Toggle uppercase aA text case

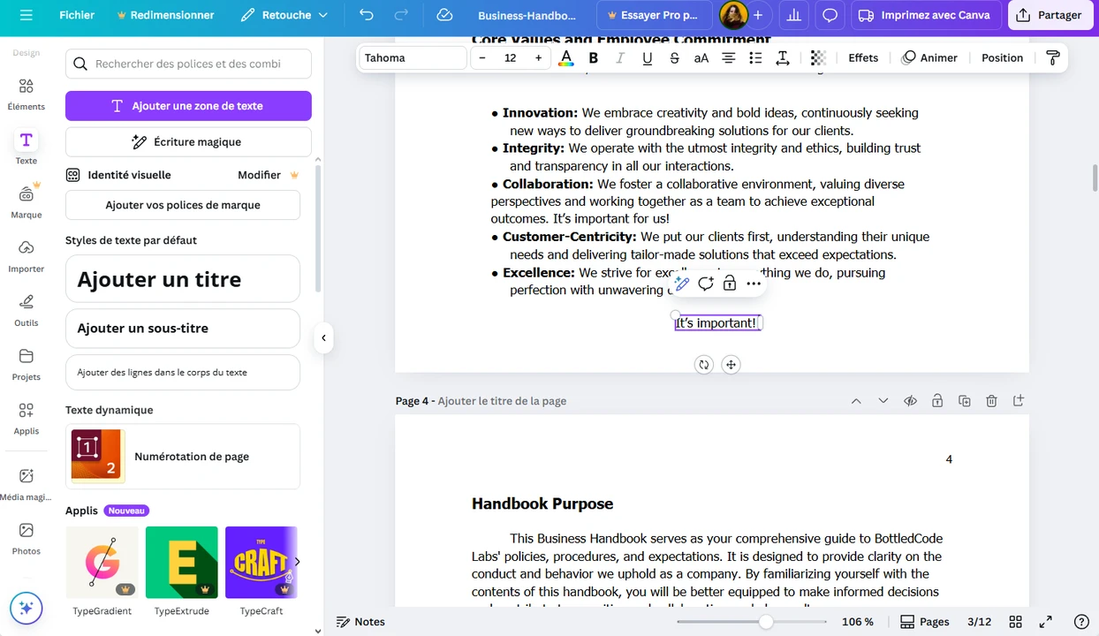tap(701, 58)
